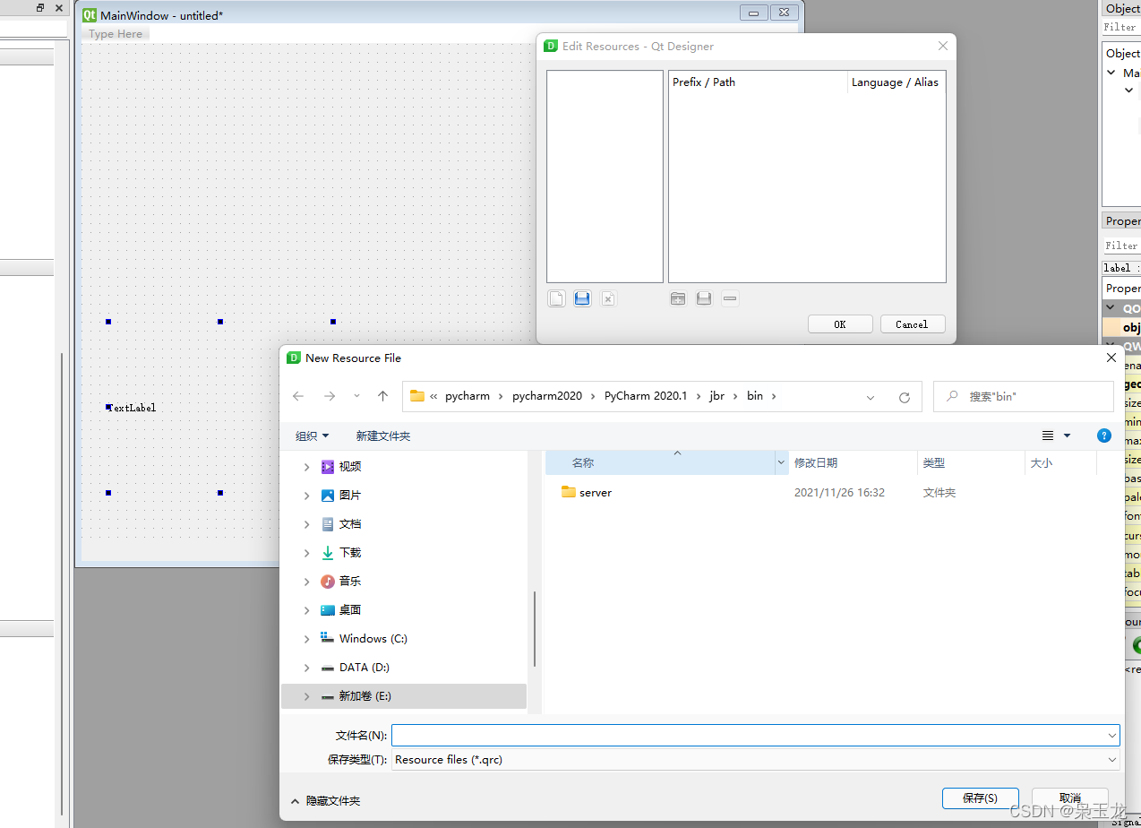Expand the 文档 tree node
The image size is (1141, 828).
[x=307, y=523]
